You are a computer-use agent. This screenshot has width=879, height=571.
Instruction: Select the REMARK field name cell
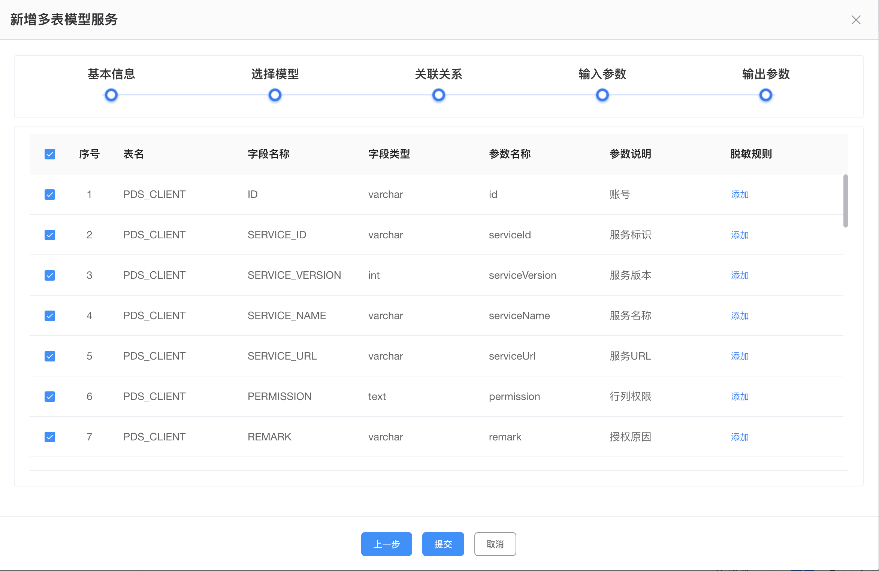pyautogui.click(x=269, y=437)
